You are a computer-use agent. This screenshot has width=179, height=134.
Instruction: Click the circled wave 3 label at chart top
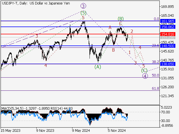[83, 6]
